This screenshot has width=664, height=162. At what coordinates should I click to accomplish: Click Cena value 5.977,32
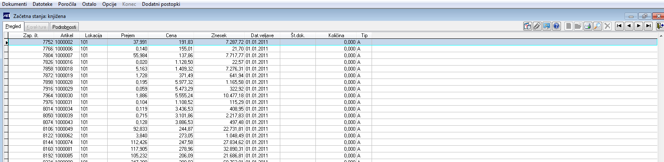point(171,82)
